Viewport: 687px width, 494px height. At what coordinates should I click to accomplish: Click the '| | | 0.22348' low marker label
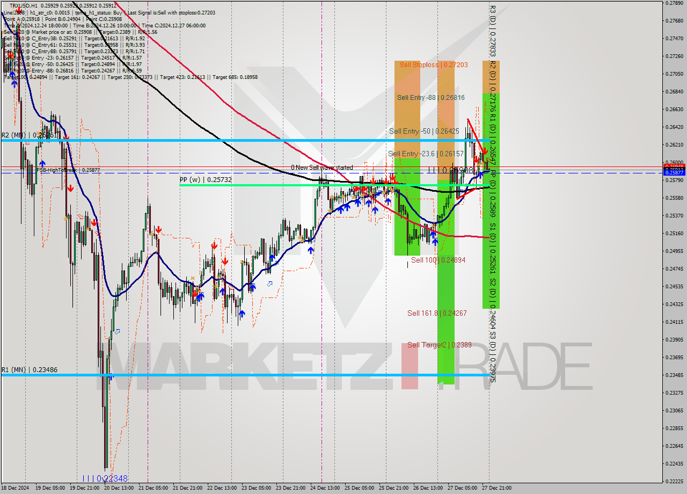105,478
